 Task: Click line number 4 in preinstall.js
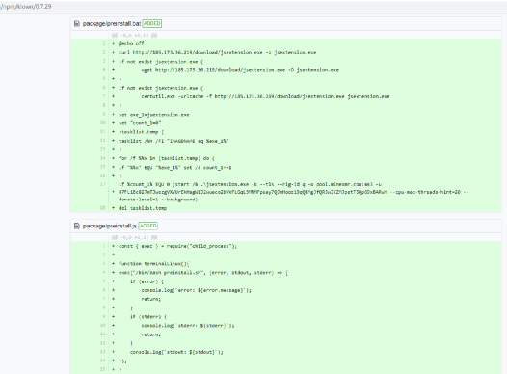(x=104, y=272)
